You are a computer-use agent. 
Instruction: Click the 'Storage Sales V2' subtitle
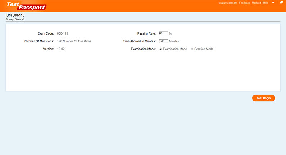tap(15, 19)
